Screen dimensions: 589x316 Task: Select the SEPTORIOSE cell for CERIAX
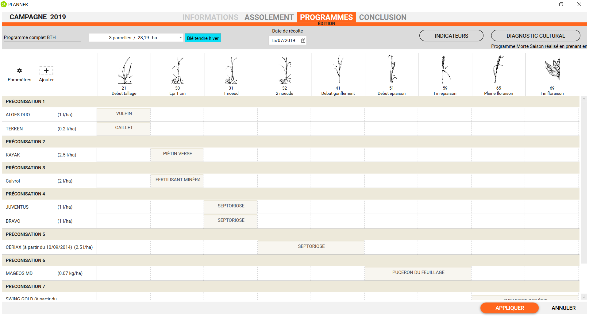tap(311, 247)
